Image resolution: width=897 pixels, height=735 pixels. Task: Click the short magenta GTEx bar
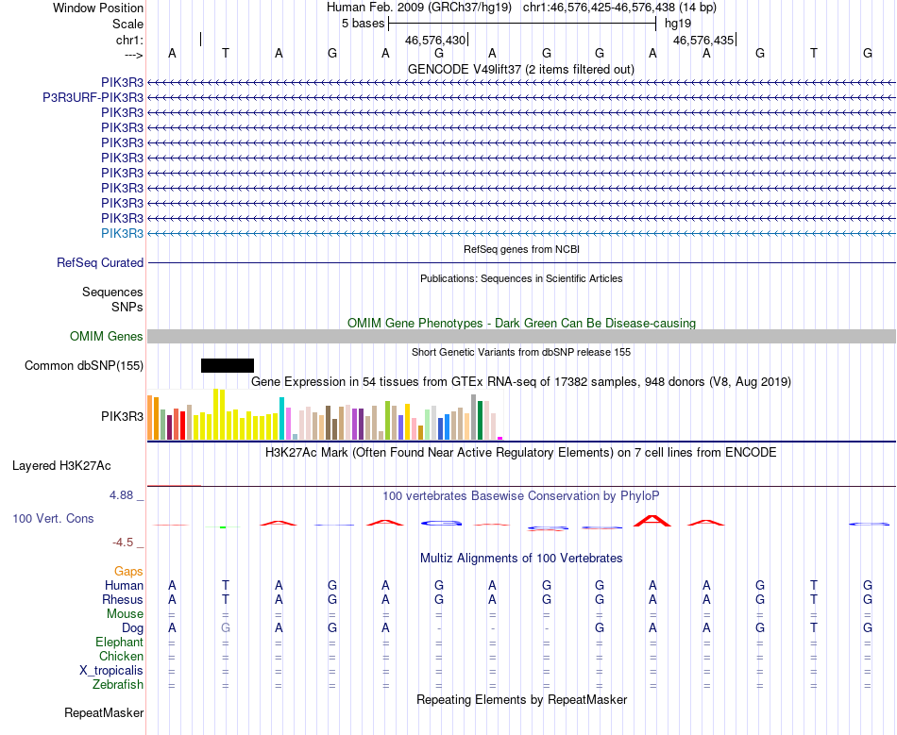(500, 439)
